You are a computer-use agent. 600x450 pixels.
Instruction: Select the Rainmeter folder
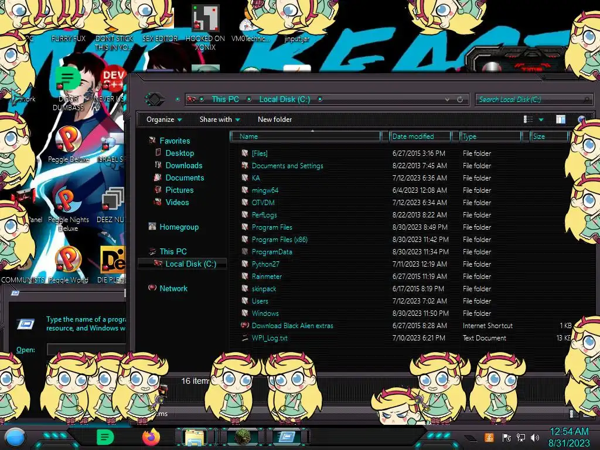click(267, 277)
